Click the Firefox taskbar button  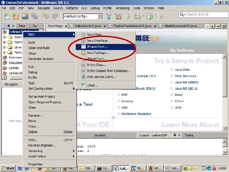point(155,168)
